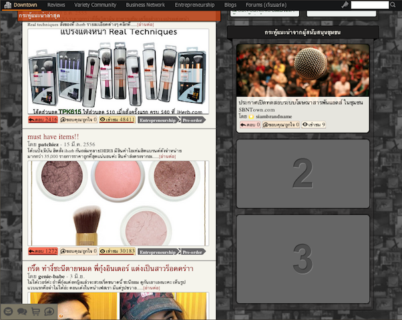Go to the Blogs menu item
The image size is (402, 320).
[x=230, y=5]
